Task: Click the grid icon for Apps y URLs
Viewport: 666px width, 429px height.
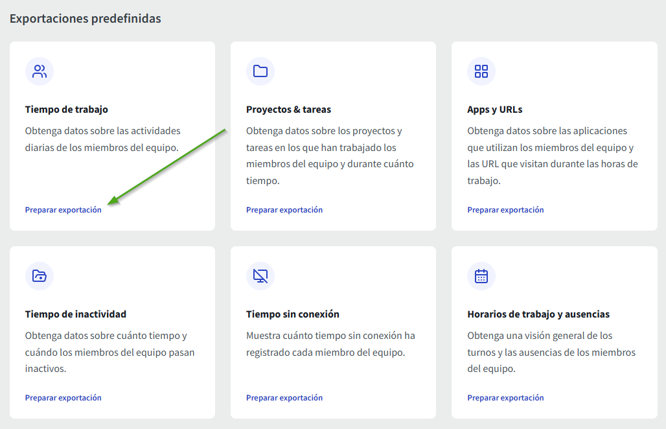Action: pyautogui.click(x=481, y=71)
